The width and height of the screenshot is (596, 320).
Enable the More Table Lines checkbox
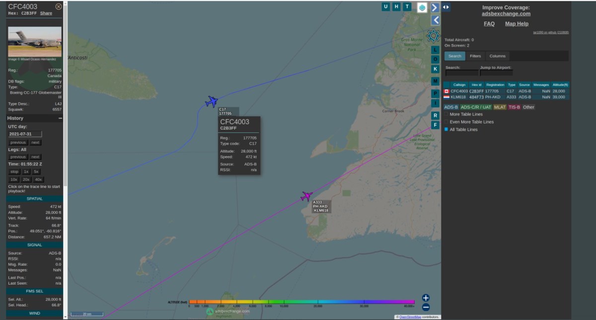pyautogui.click(x=447, y=114)
